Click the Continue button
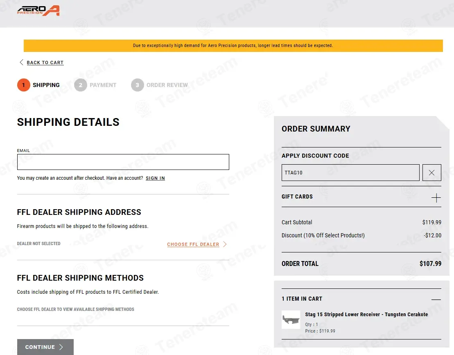This screenshot has height=355, width=454. (x=45, y=347)
